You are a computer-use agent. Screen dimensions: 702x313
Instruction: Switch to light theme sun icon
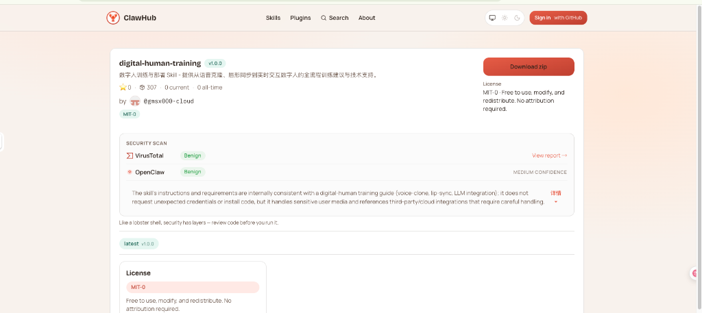[505, 18]
